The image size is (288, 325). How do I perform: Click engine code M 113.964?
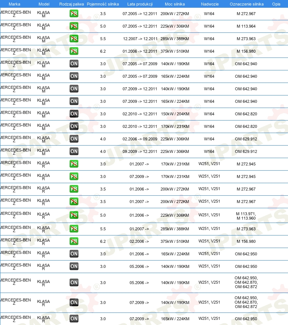pyautogui.click(x=246, y=26)
